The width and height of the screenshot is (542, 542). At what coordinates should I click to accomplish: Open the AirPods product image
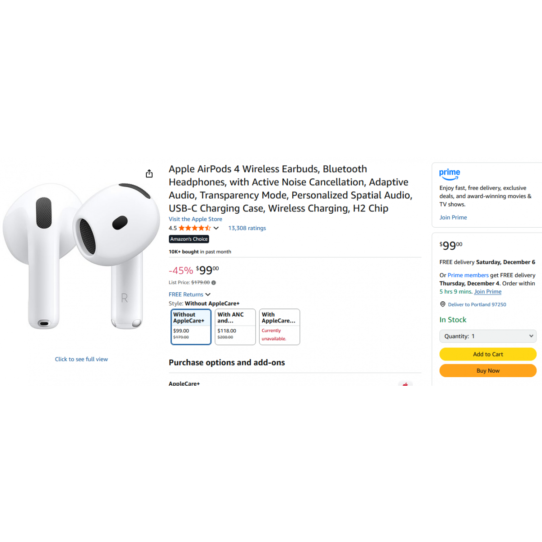pyautogui.click(x=81, y=256)
